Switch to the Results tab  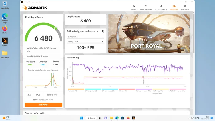pos(174,8)
